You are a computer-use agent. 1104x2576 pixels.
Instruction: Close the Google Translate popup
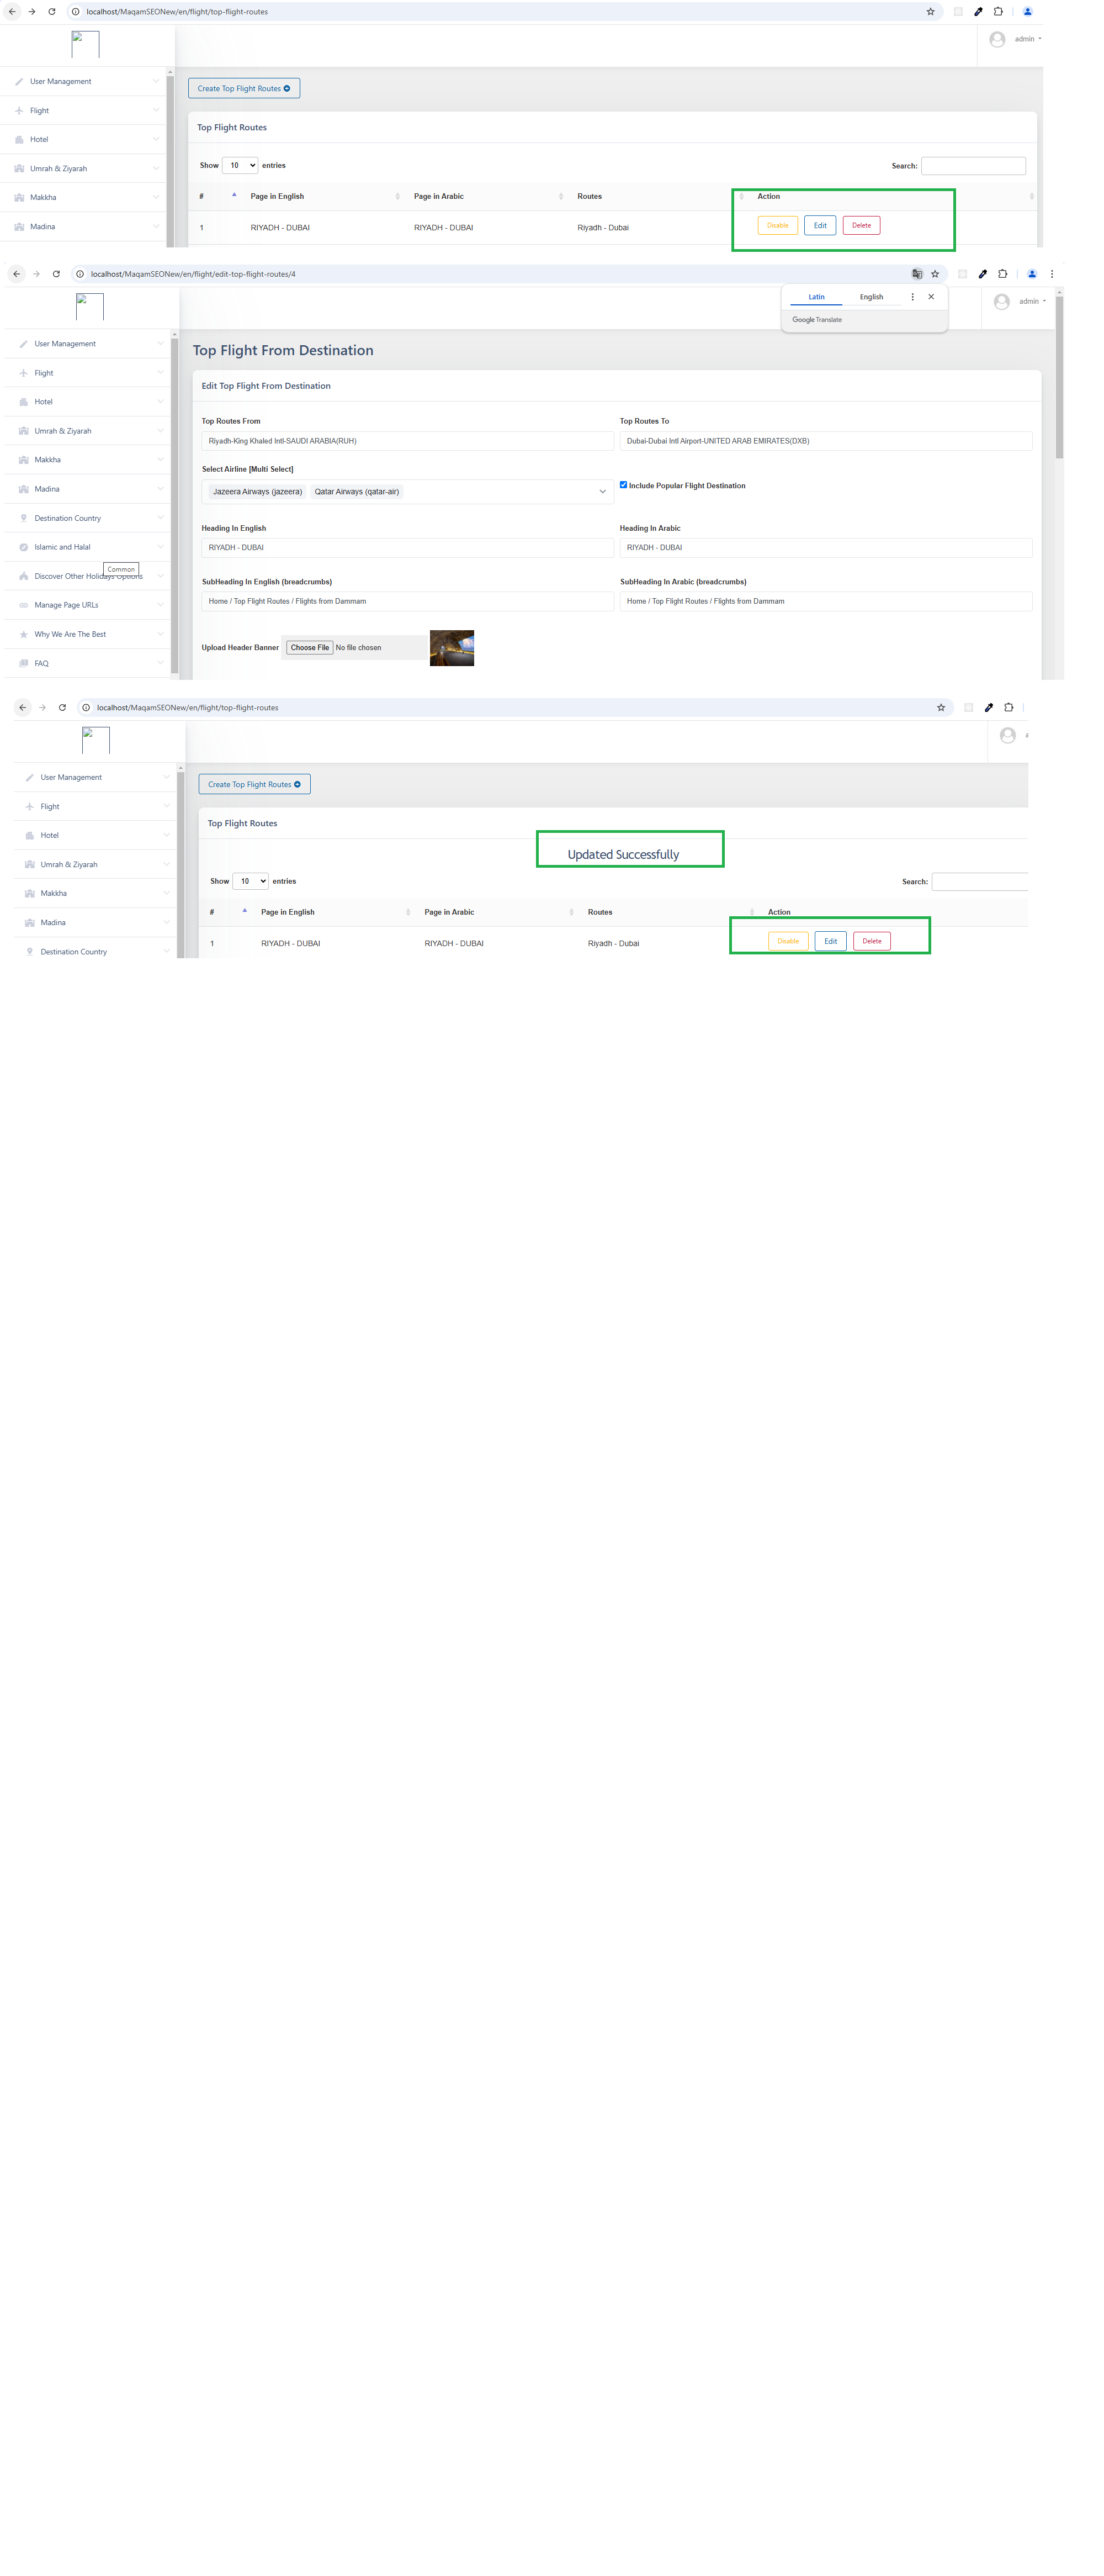pos(930,297)
